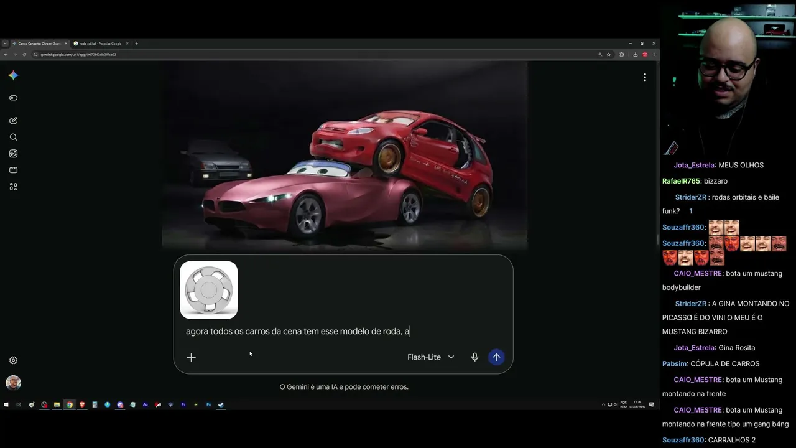Show hidden system tray icons
Viewport: 796px width, 448px height.
pos(603,404)
